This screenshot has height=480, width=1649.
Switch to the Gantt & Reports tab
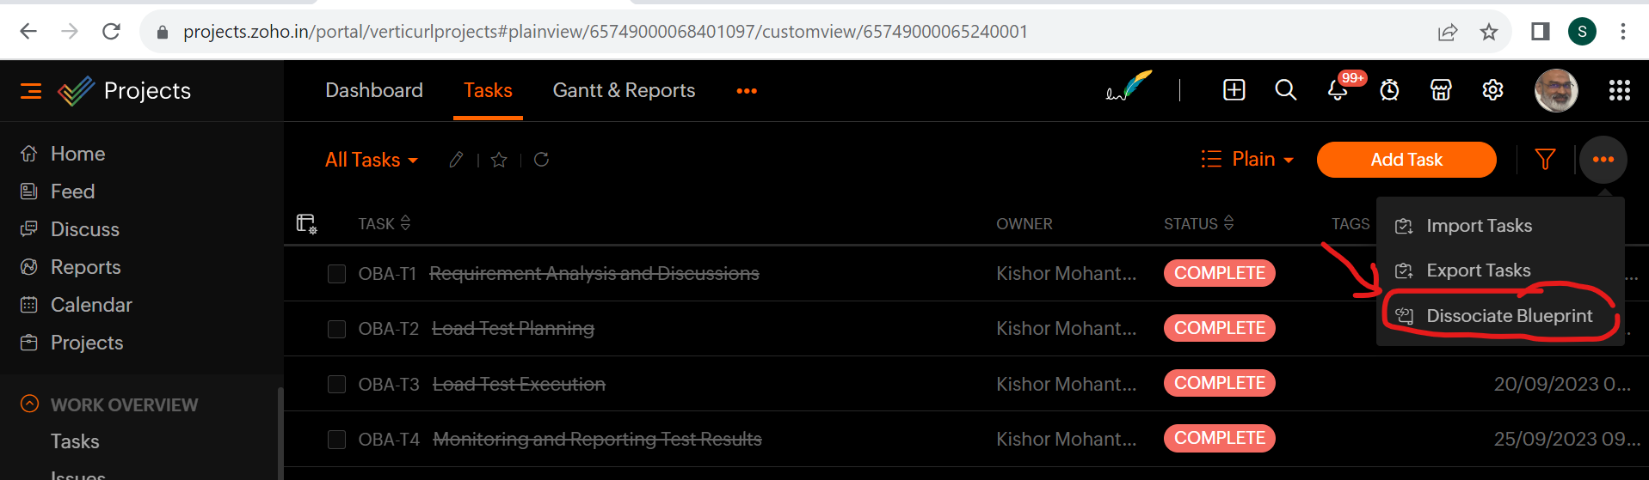[x=624, y=91]
